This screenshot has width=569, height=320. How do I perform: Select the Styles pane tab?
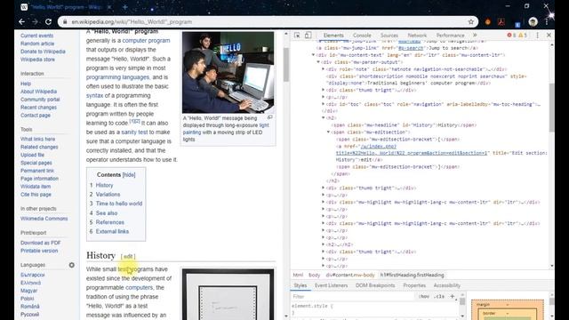coord(301,285)
